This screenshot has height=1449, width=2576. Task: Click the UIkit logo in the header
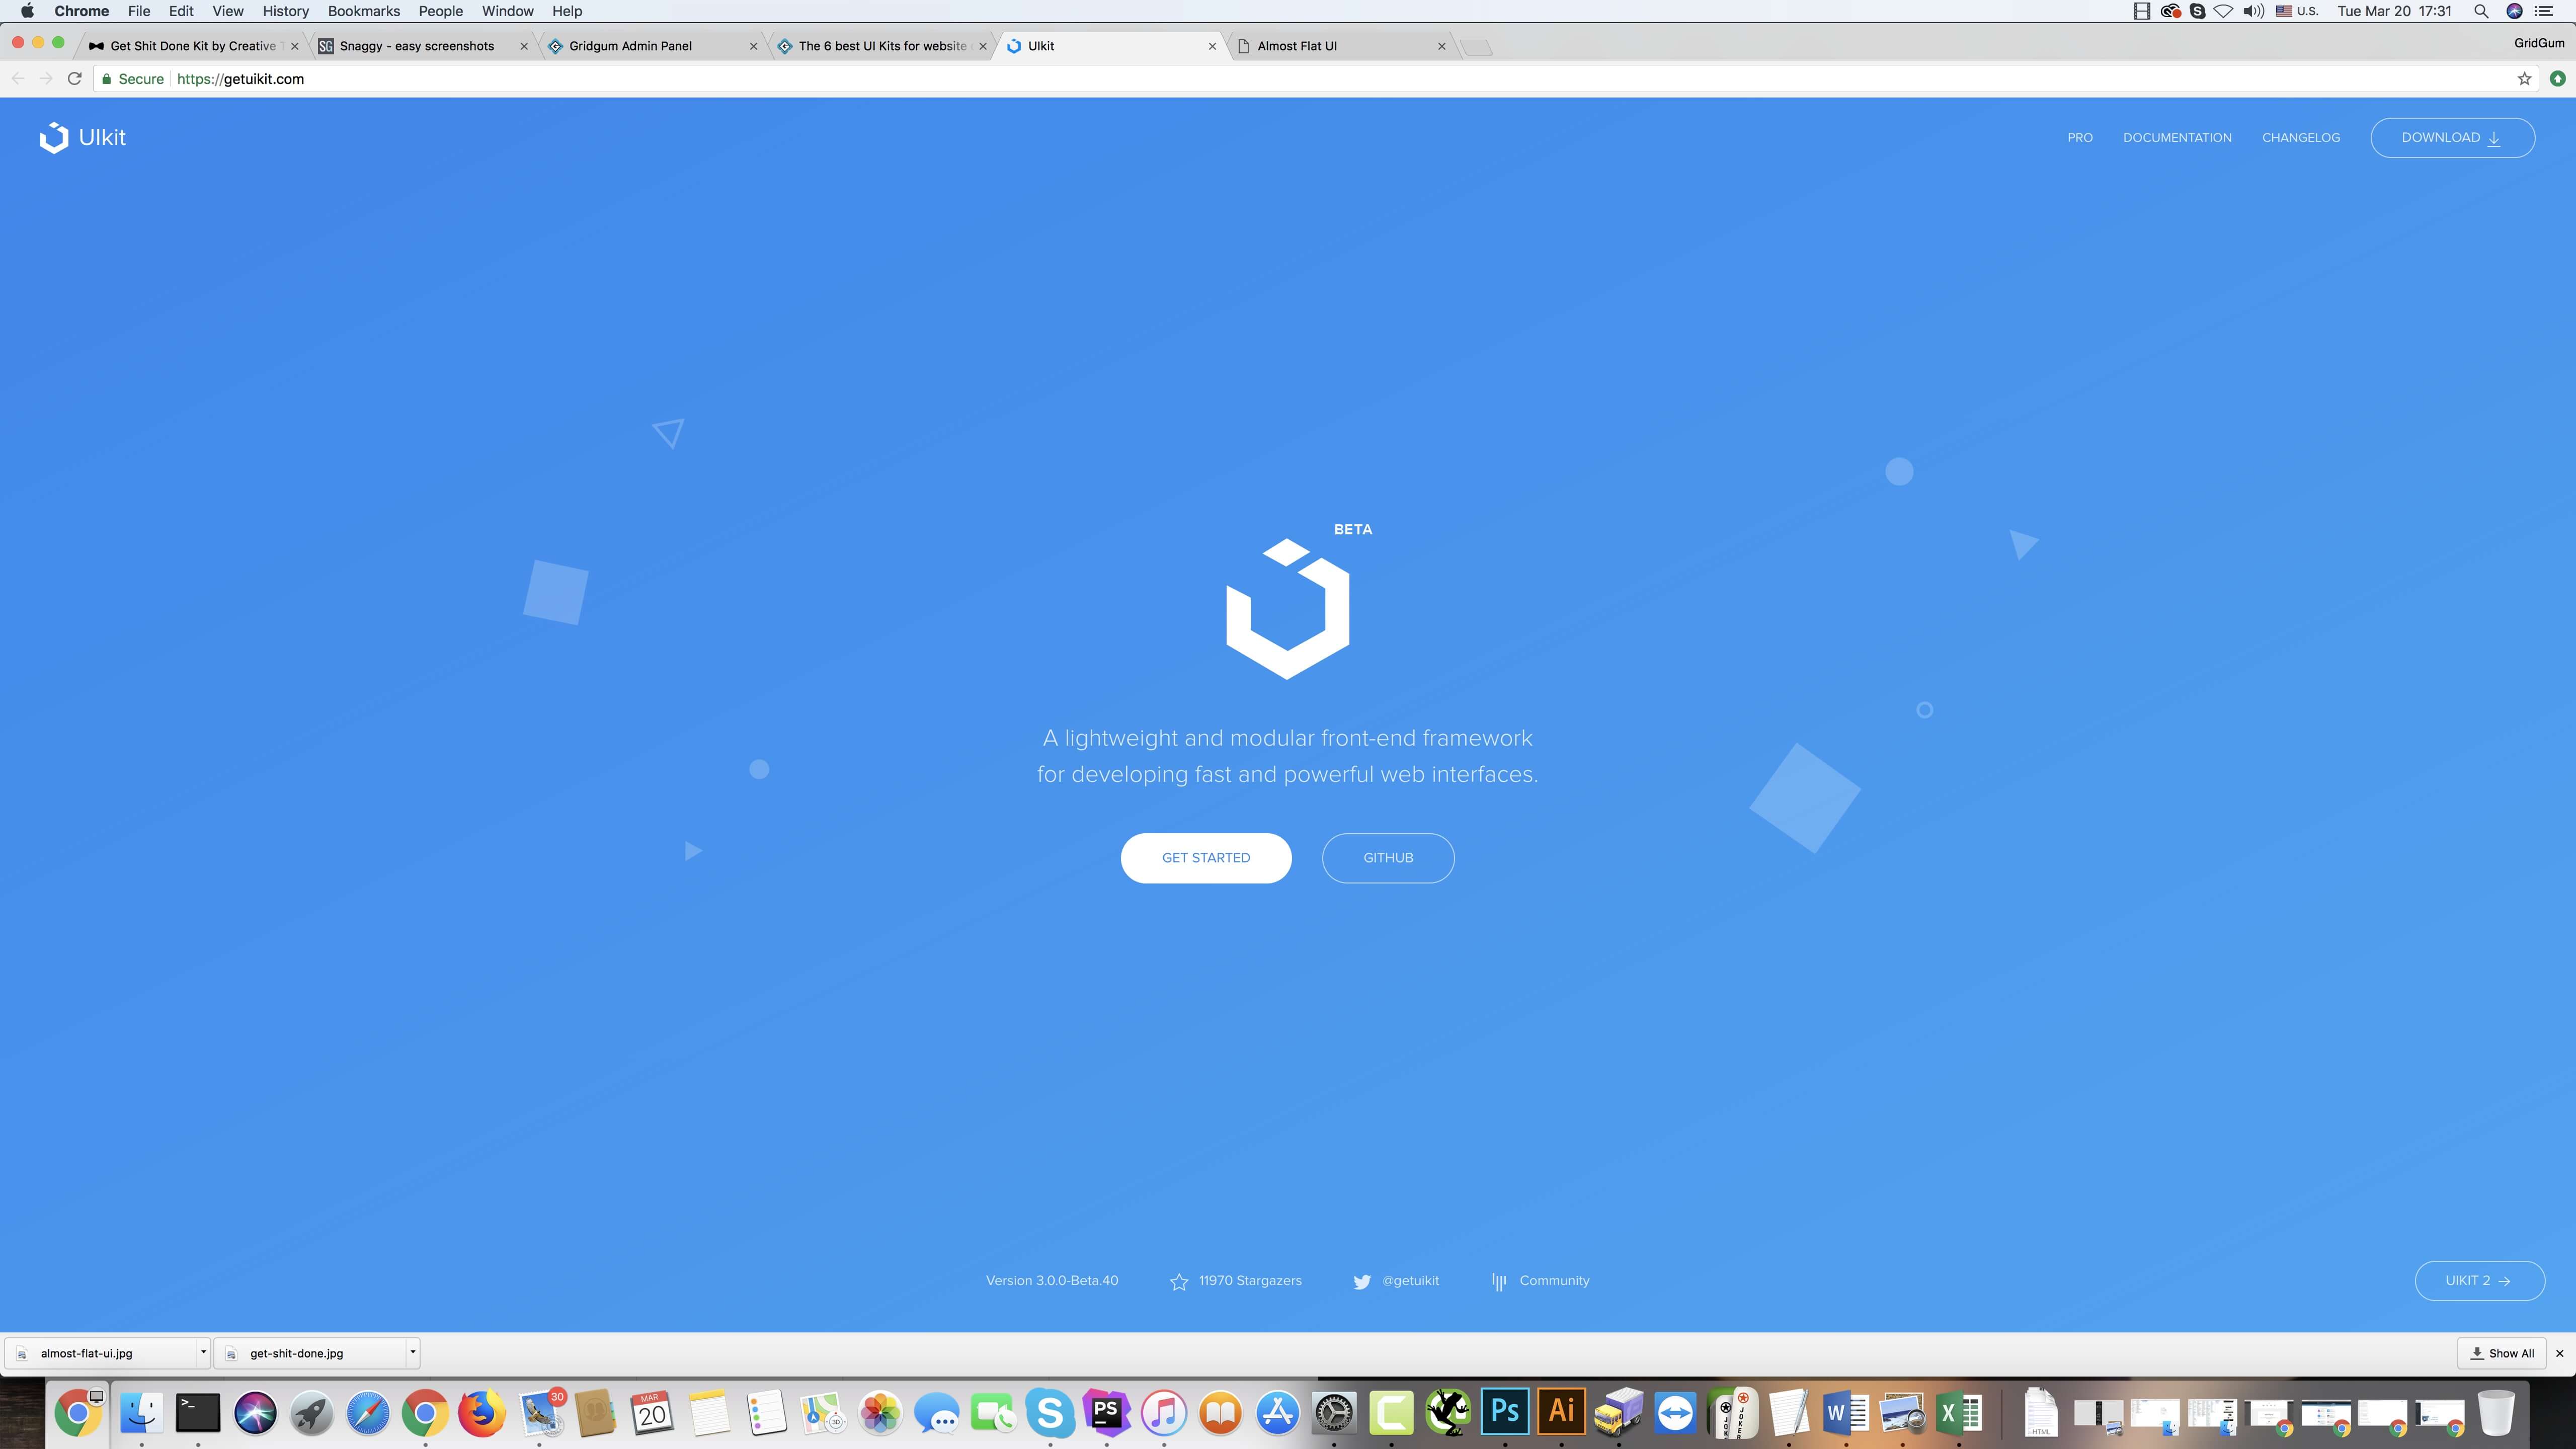point(83,137)
